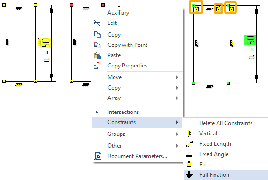This screenshot has width=268, height=180.
Task: Choose Auxiliary from the context menu
Action: 137,13
